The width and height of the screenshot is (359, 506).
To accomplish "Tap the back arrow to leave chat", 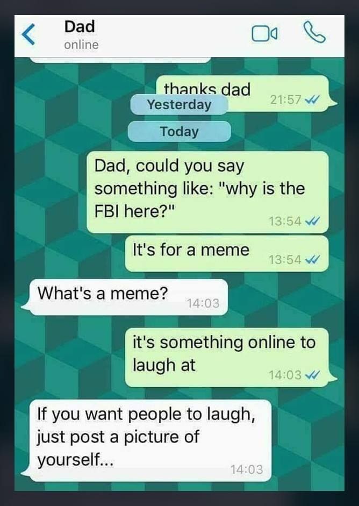I will pos(28,34).
